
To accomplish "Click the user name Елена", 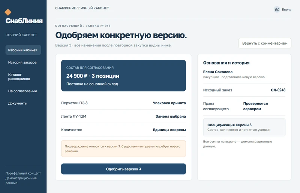I will (286, 10).
